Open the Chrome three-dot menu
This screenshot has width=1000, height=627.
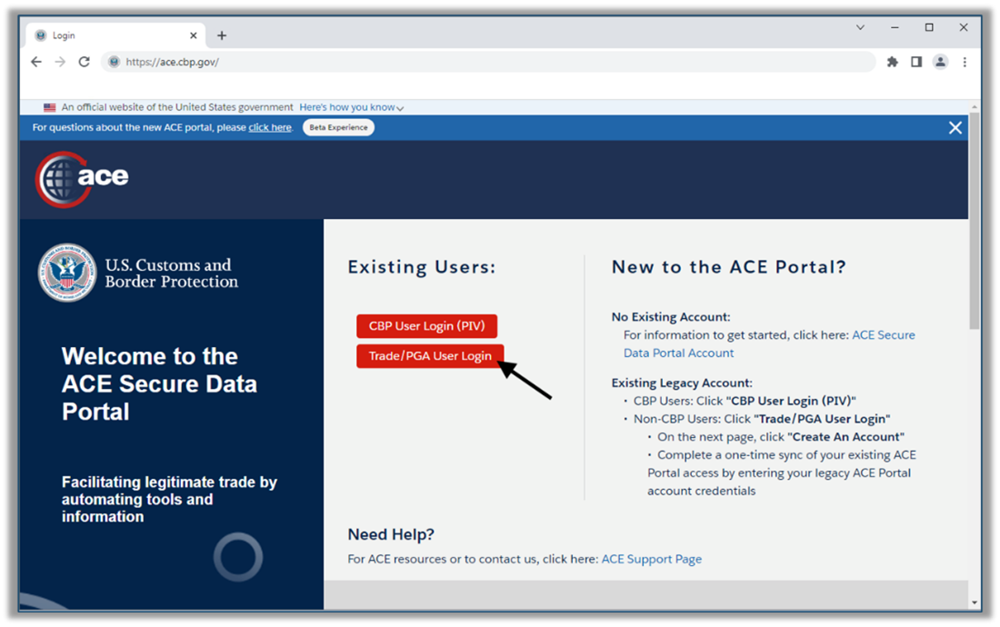965,62
